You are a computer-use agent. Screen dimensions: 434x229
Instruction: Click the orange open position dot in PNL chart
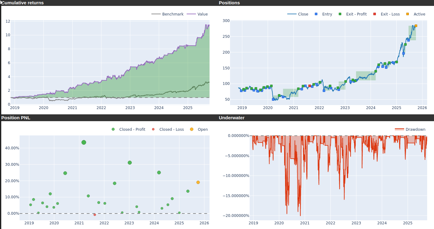point(198,183)
